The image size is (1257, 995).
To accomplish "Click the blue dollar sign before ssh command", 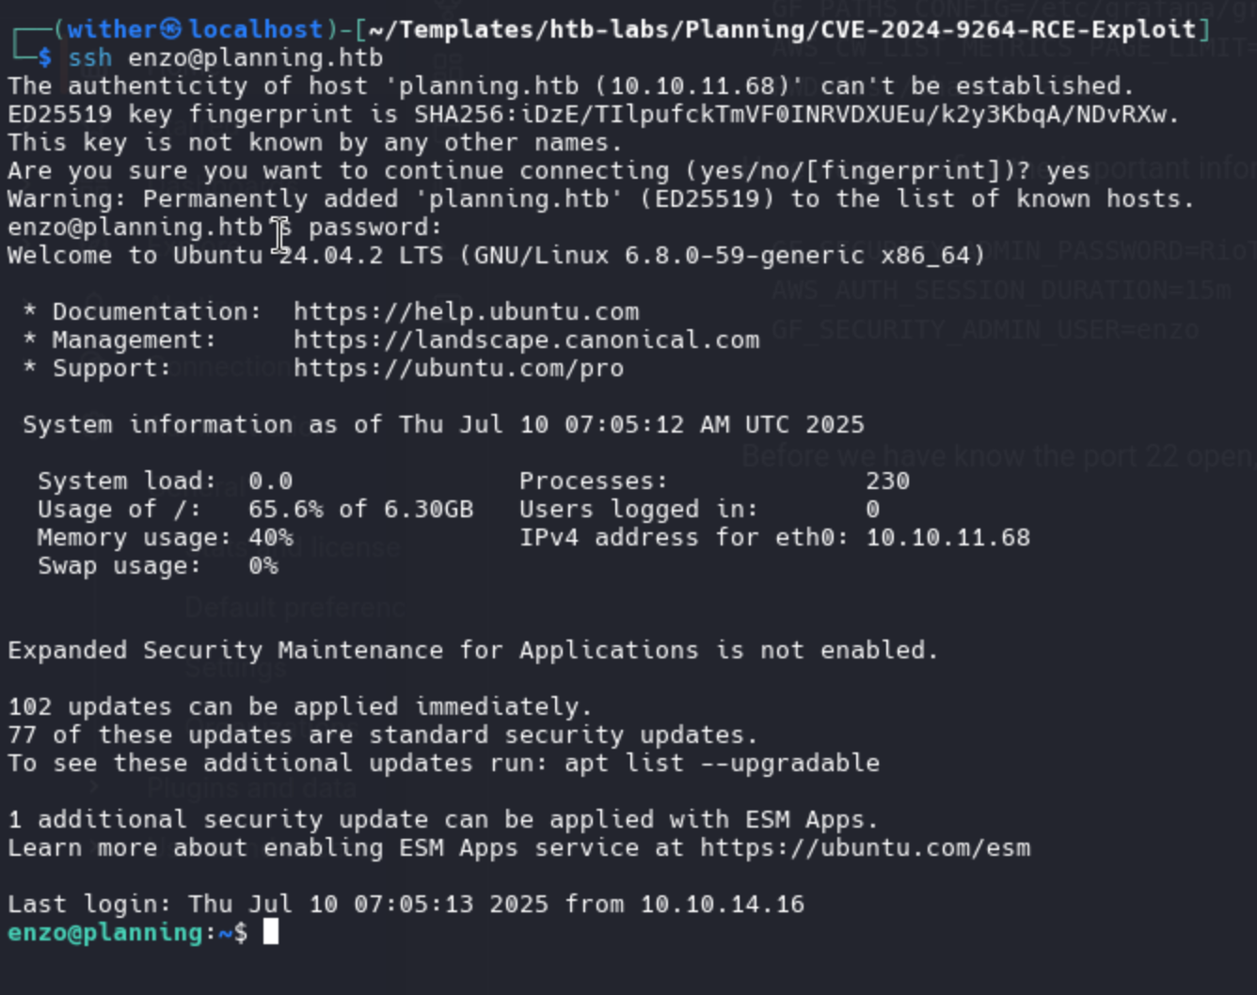I will point(44,57).
